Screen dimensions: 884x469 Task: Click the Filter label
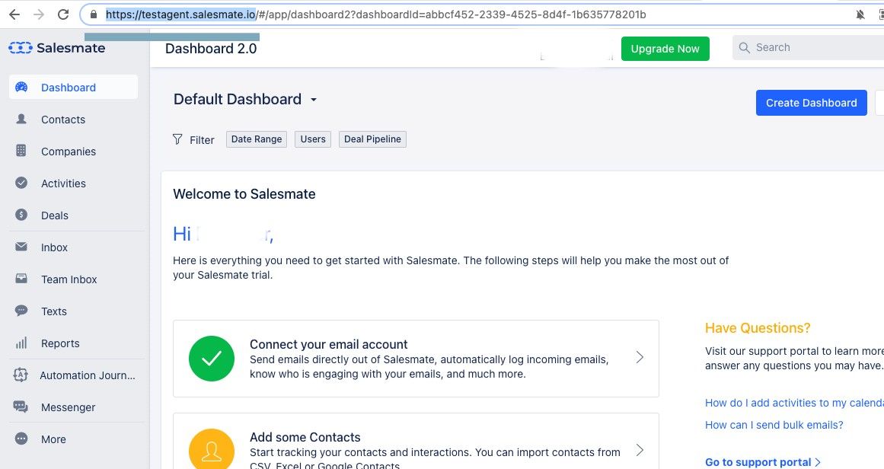click(x=202, y=140)
